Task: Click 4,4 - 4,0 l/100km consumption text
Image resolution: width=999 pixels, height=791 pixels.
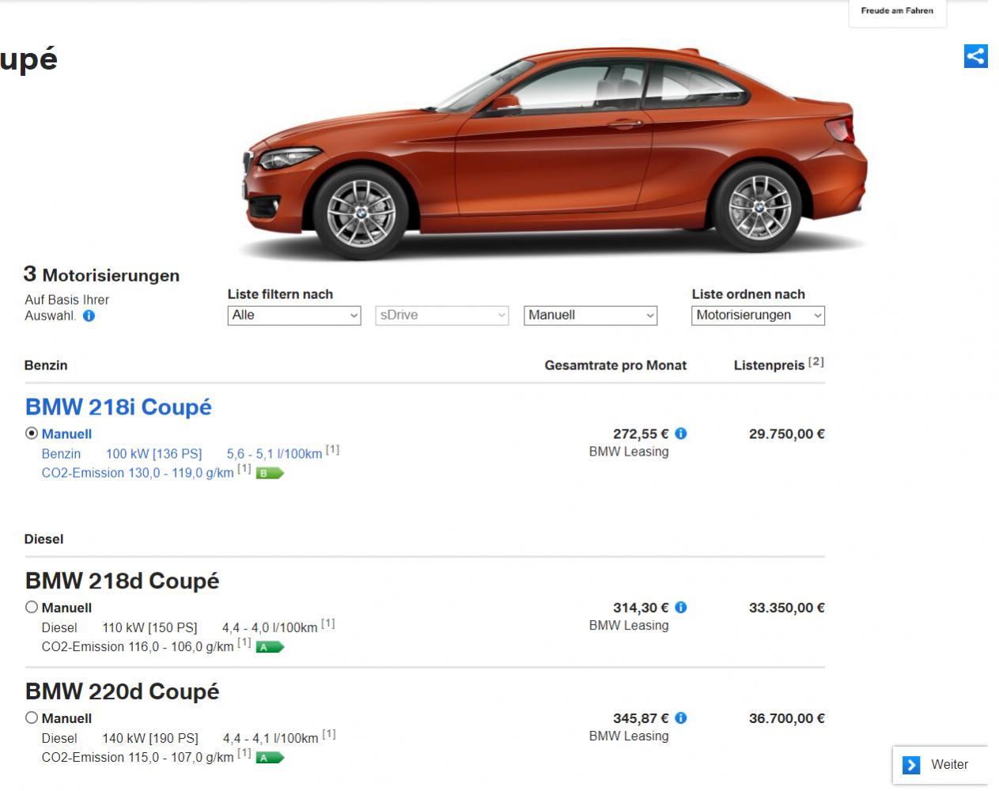Action: pyautogui.click(x=270, y=628)
